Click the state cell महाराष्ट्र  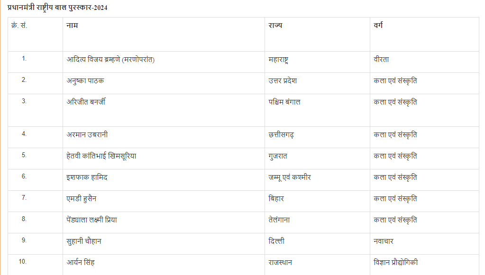coord(278,60)
